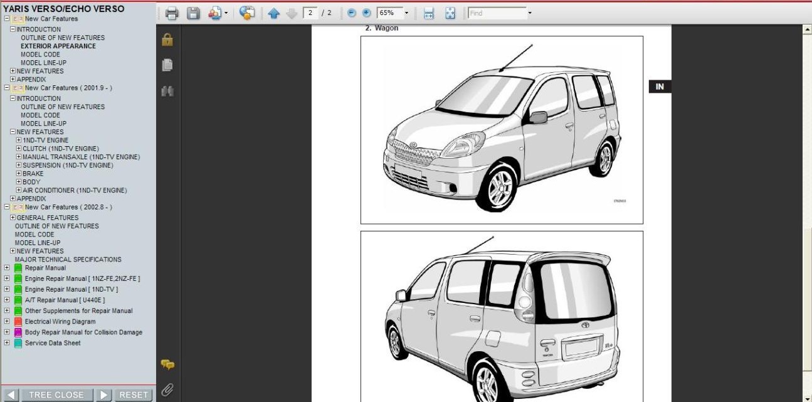Click the front view Wagon car illustration
This screenshot has width=812, height=402.
click(502, 130)
